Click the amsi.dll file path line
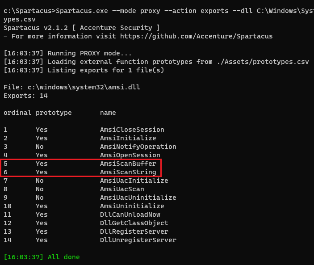This screenshot has height=265, width=314. 72,87
